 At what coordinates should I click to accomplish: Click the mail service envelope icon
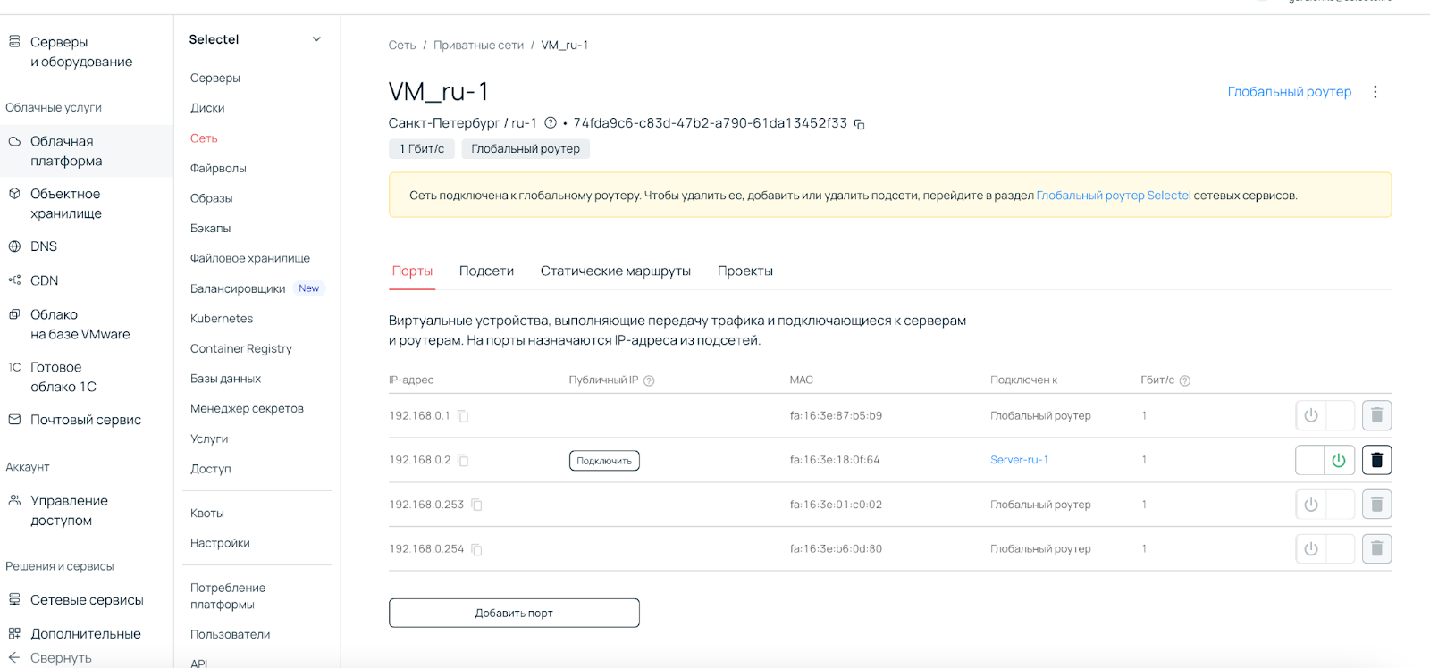14,420
